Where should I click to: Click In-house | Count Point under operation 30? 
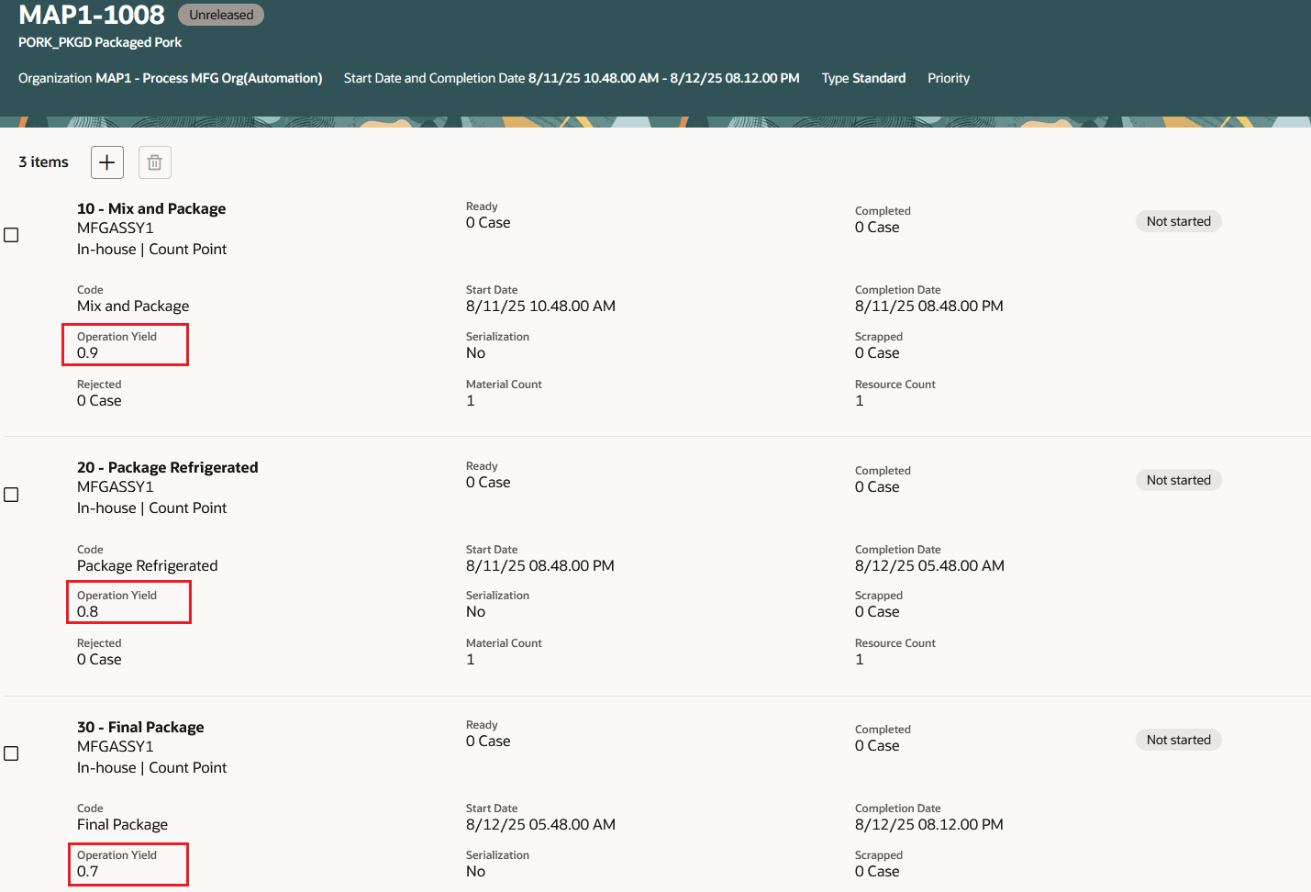click(x=151, y=768)
